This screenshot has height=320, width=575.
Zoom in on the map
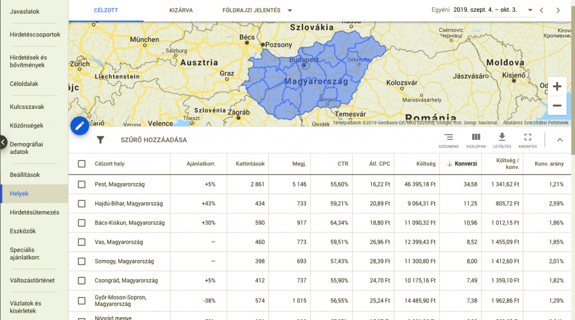tap(557, 86)
